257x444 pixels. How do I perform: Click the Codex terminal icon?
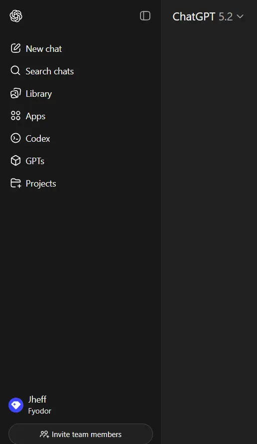15,138
